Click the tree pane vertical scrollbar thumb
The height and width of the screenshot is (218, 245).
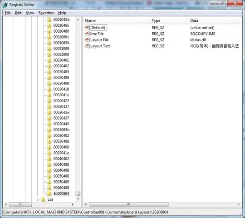(x=78, y=193)
